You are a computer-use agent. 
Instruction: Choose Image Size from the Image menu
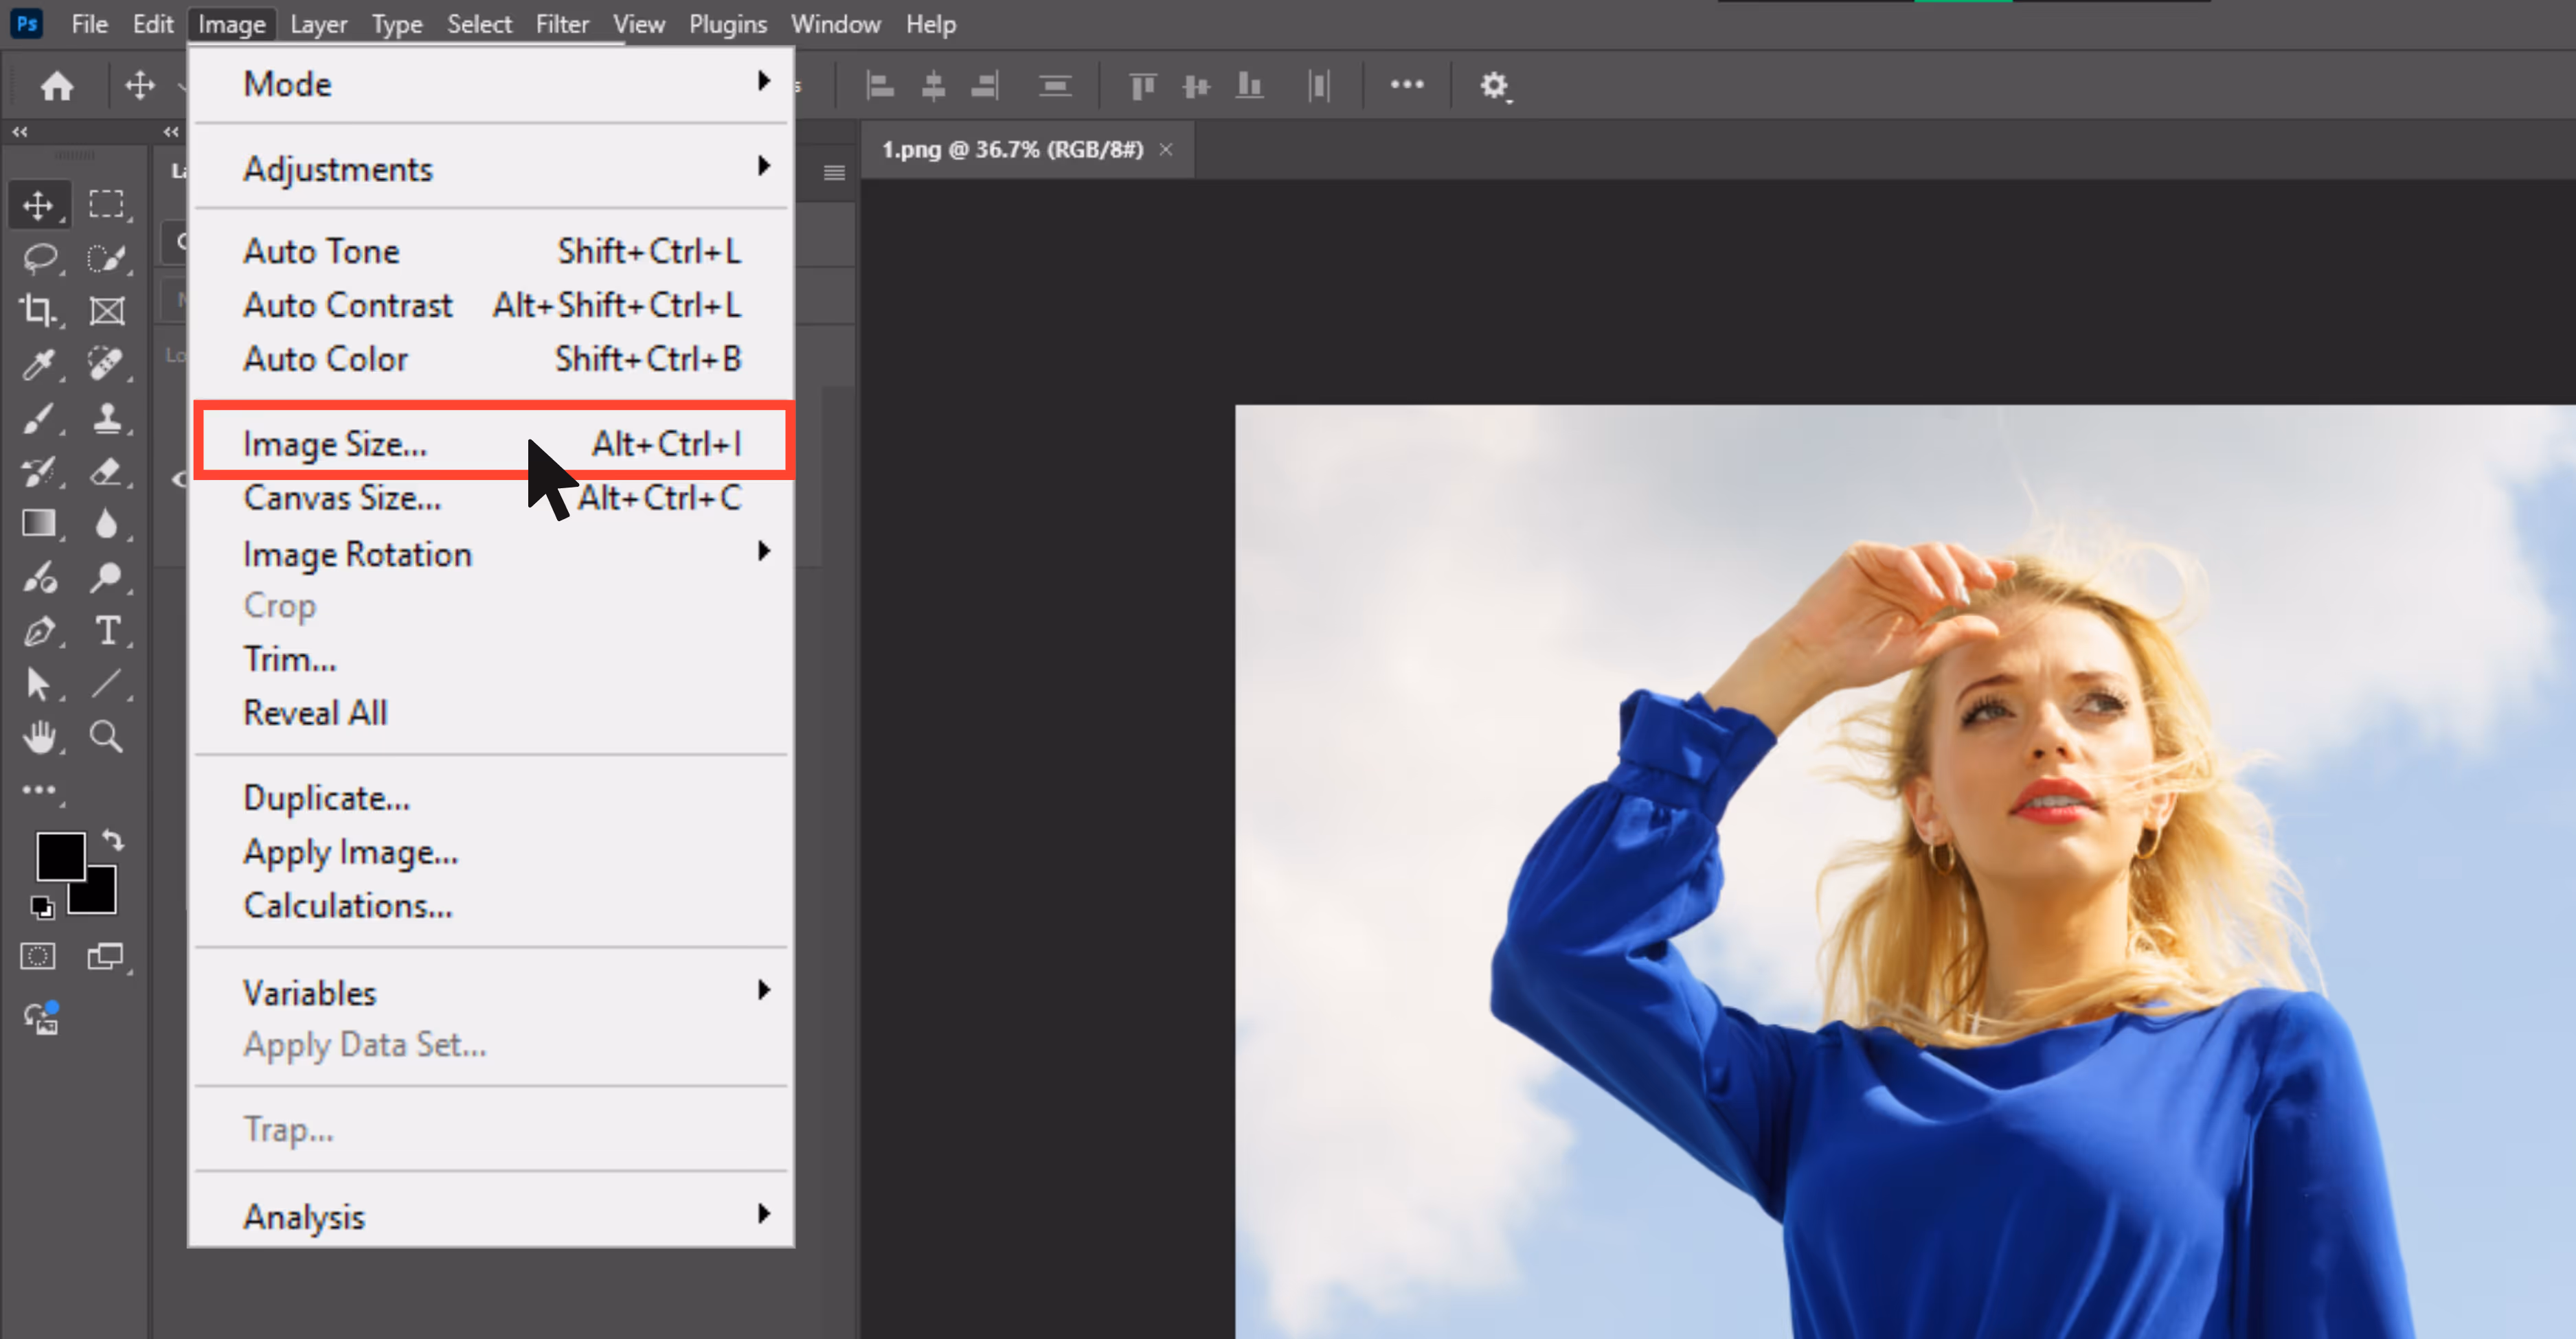tap(491, 443)
